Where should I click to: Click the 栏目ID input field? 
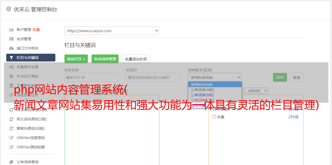point(153,77)
